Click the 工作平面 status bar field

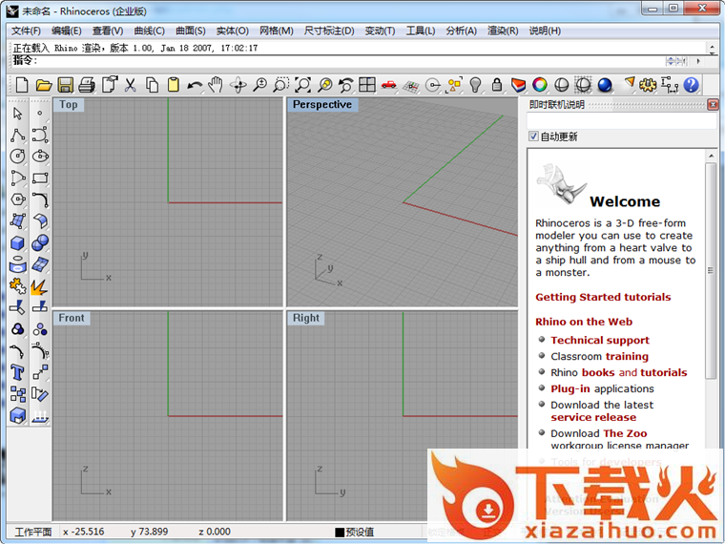[x=32, y=532]
